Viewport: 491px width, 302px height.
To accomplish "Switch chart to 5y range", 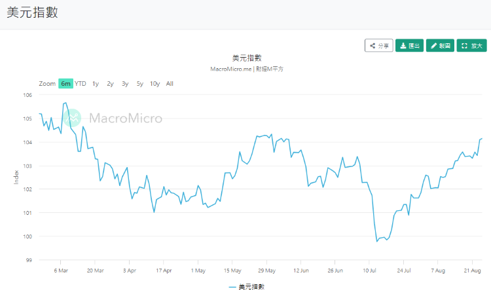I will click(x=139, y=83).
